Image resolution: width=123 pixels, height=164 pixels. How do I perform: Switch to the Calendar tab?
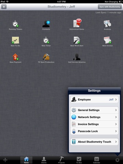click(97, 160)
